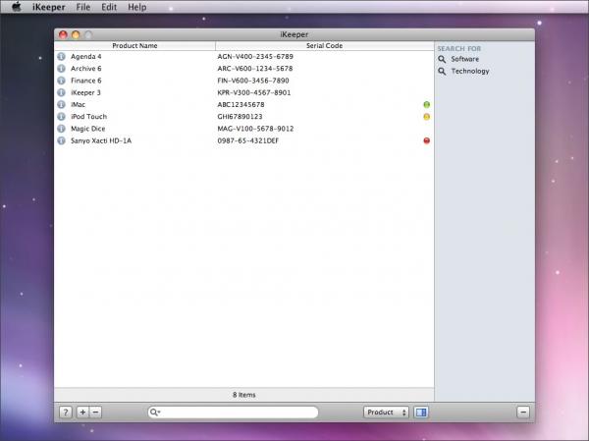Viewport: 589px width, 441px height.
Task: Click serial code 0987-65-4321DEF
Action: [248, 140]
